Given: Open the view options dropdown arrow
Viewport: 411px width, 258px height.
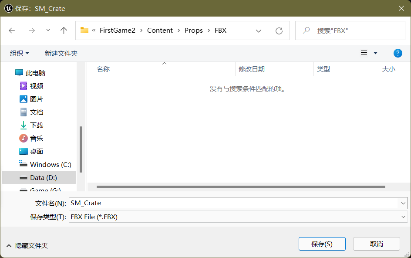Looking at the screenshot, I should [x=375, y=53].
